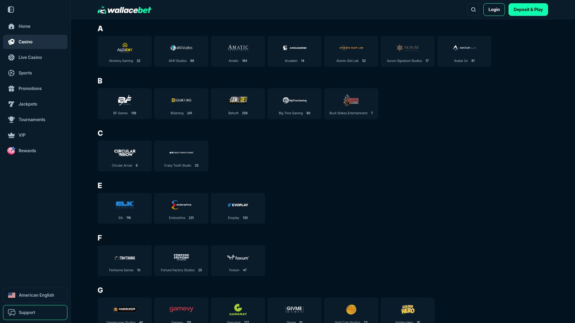Click the Deposit & Play button
The width and height of the screenshot is (575, 323).
[528, 10]
